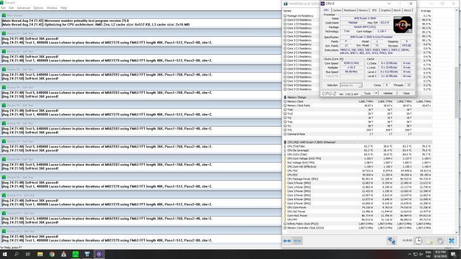
Task: Click the Validate button in CPU-Z
Action: [x=388, y=93]
